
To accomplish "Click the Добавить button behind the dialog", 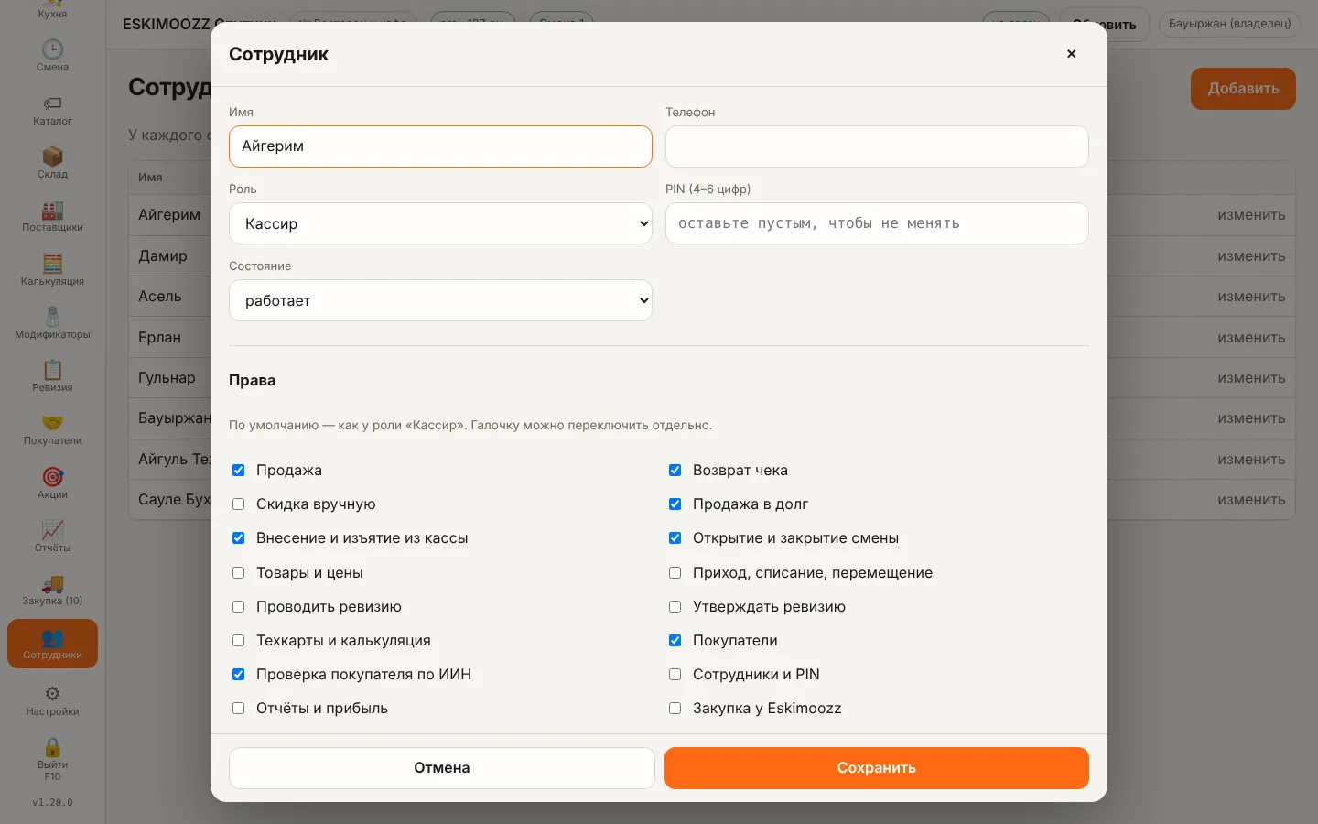I will [1243, 89].
